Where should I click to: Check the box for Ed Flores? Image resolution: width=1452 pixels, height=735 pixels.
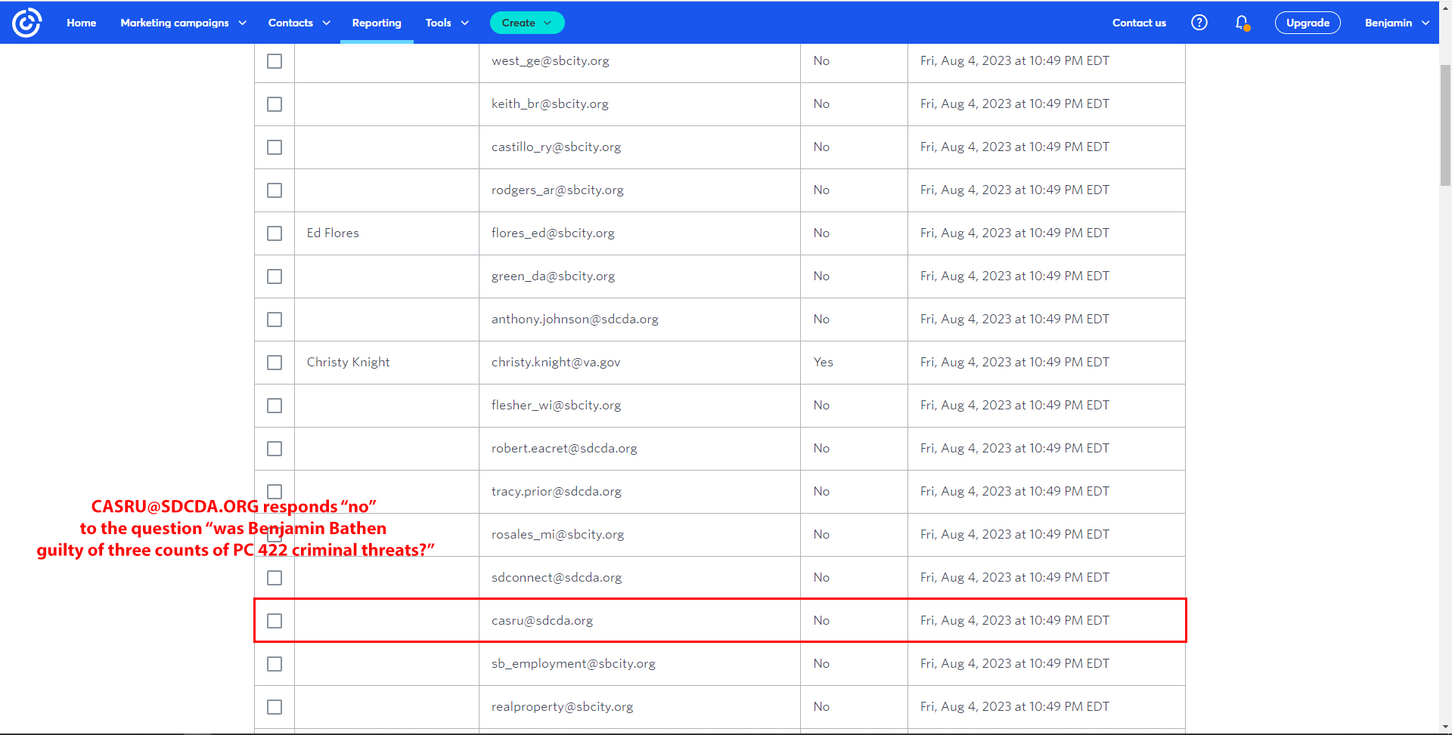(275, 233)
